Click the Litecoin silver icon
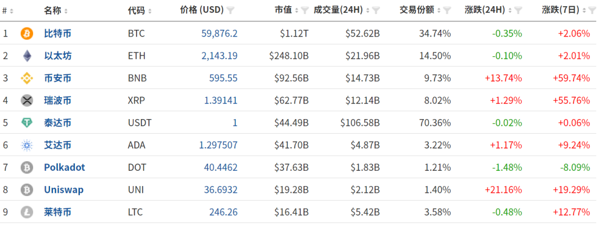The height and width of the screenshot is (227, 607). click(x=26, y=212)
